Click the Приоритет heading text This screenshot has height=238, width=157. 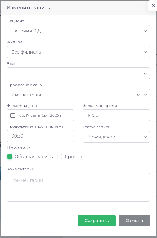(19, 148)
